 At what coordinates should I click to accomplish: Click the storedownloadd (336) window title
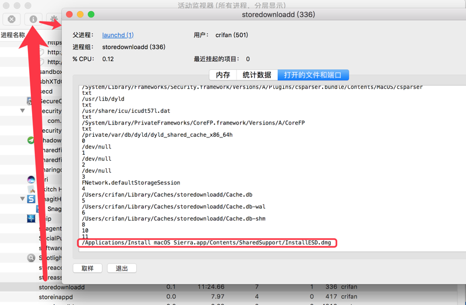(278, 14)
